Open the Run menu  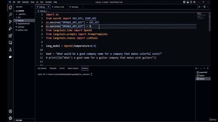[42, 2]
